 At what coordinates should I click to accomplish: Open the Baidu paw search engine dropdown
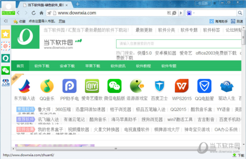coord(191,13)
